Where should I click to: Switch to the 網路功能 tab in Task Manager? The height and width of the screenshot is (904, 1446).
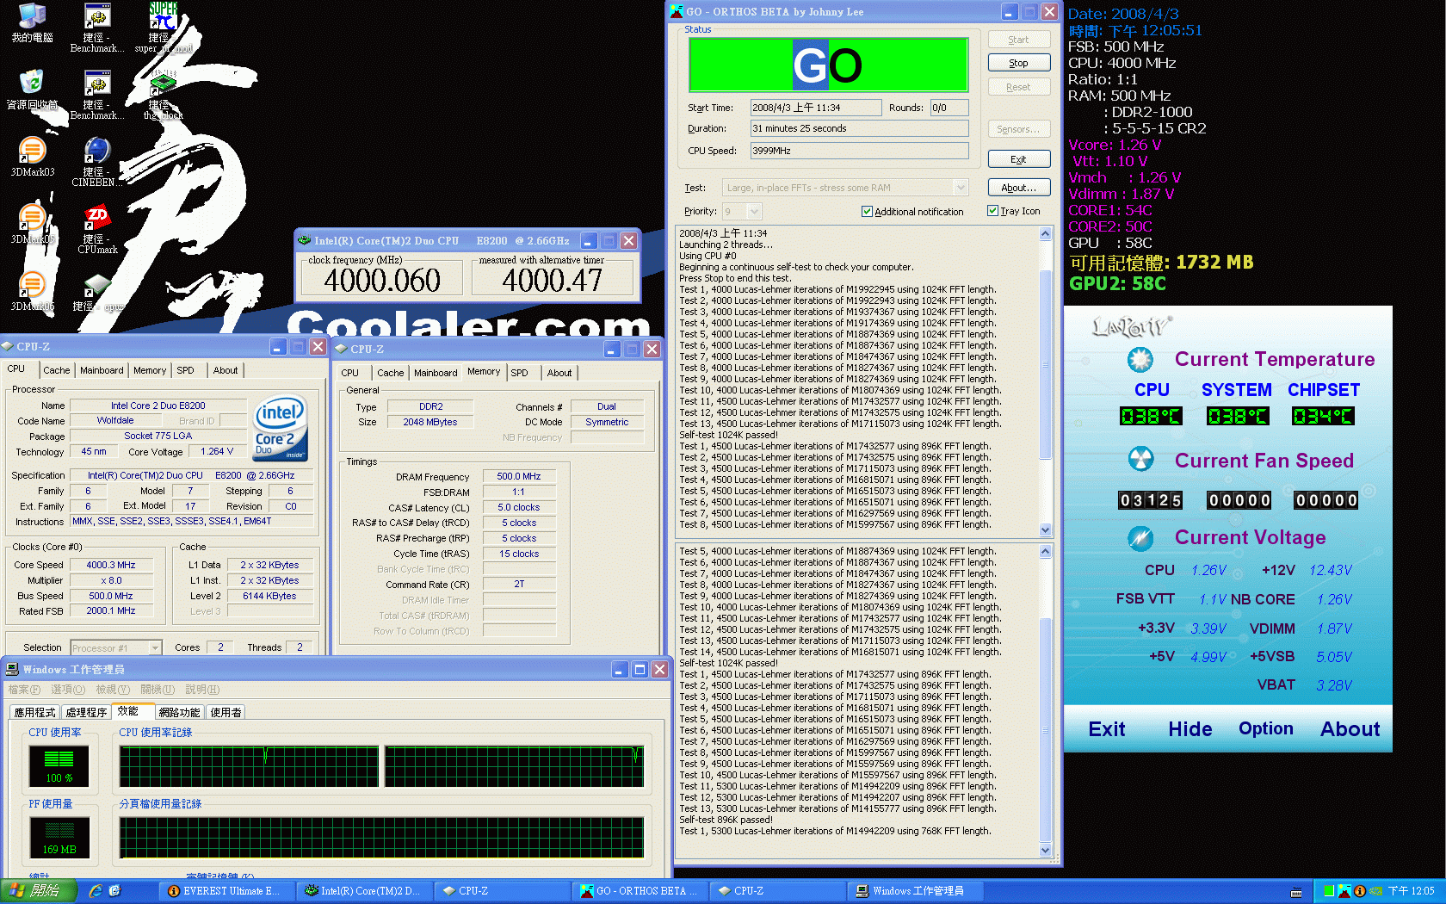click(179, 713)
